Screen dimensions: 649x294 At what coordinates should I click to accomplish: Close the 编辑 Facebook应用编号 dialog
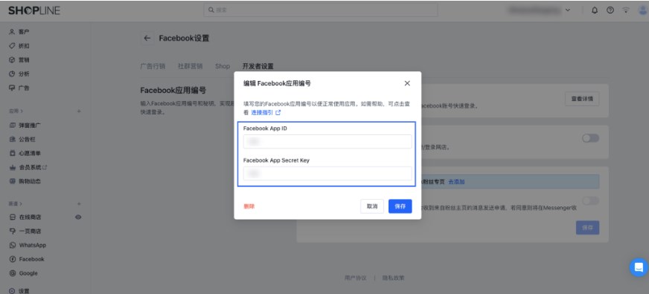(407, 83)
